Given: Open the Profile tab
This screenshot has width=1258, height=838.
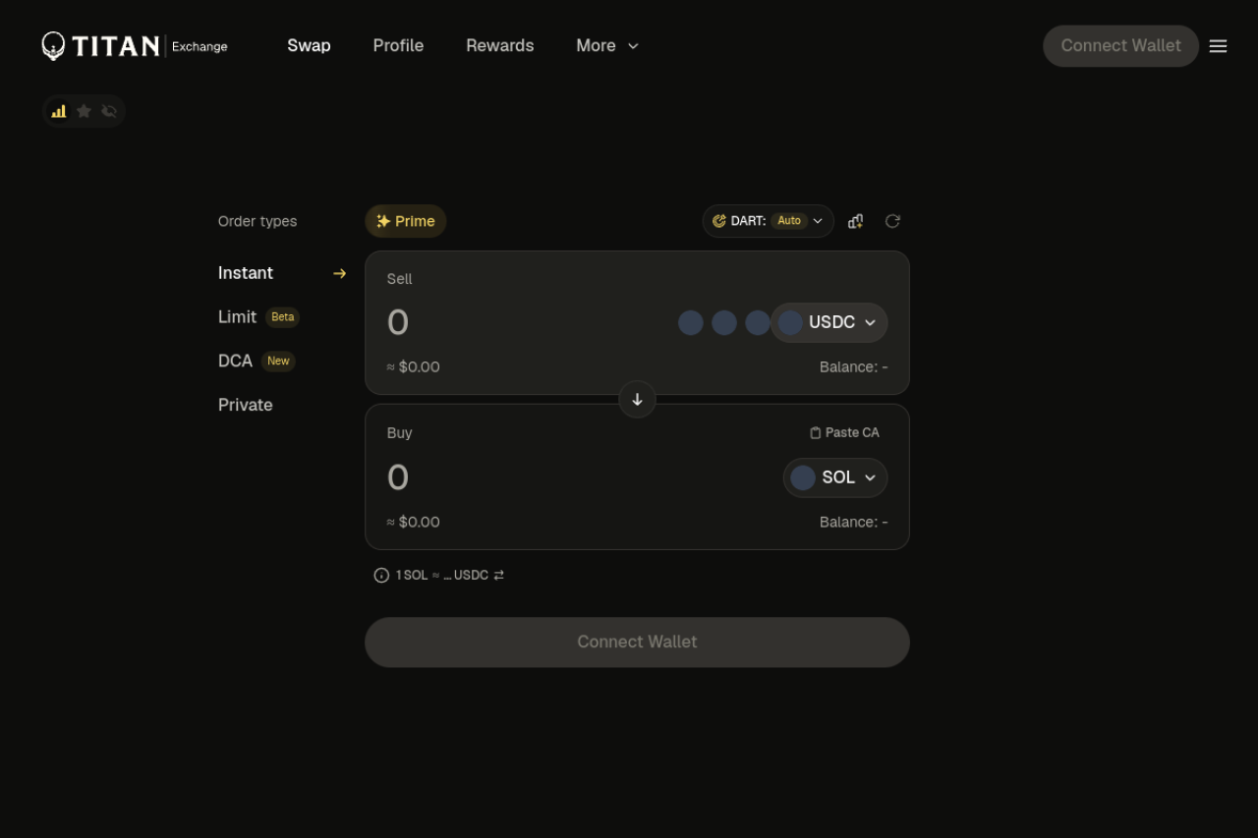Looking at the screenshot, I should [x=398, y=45].
